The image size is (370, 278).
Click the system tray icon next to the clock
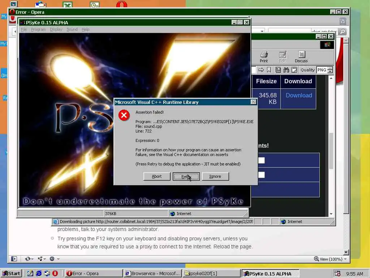(x=337, y=274)
